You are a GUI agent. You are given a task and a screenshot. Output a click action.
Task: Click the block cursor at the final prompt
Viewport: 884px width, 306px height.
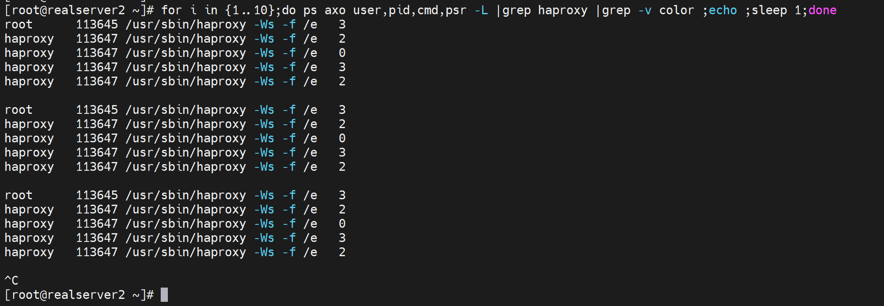[x=164, y=295]
